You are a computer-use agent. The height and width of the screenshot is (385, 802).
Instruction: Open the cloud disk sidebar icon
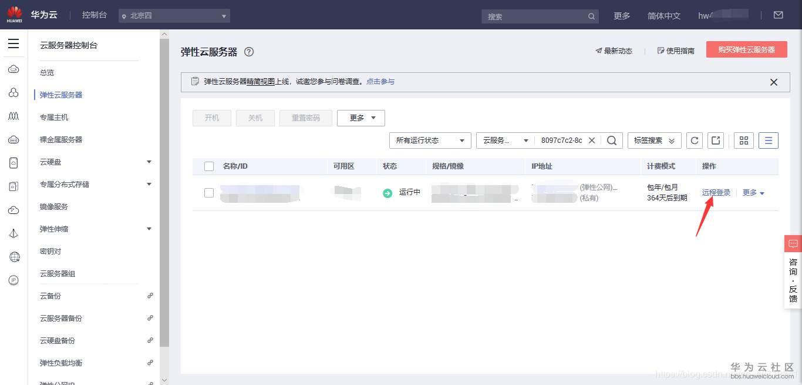pos(14,140)
